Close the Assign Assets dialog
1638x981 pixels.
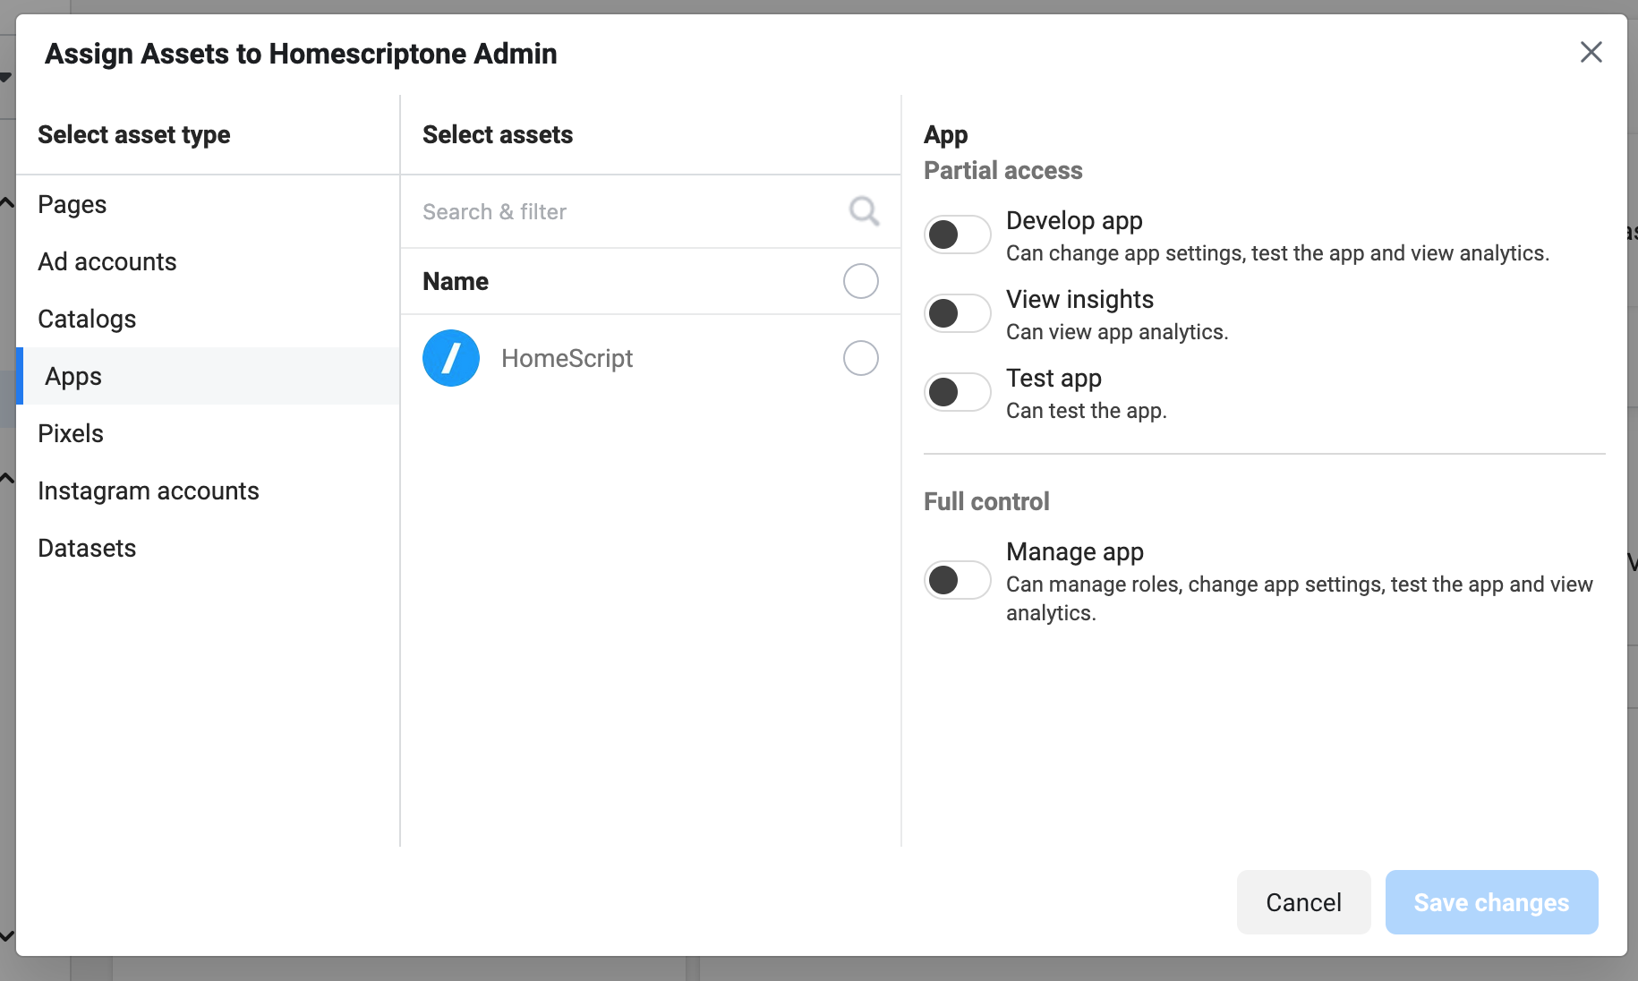(x=1591, y=52)
